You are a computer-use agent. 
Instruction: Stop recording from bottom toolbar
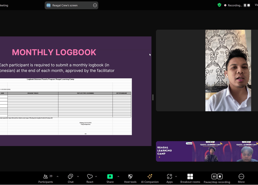pyautogui.click(x=220, y=177)
